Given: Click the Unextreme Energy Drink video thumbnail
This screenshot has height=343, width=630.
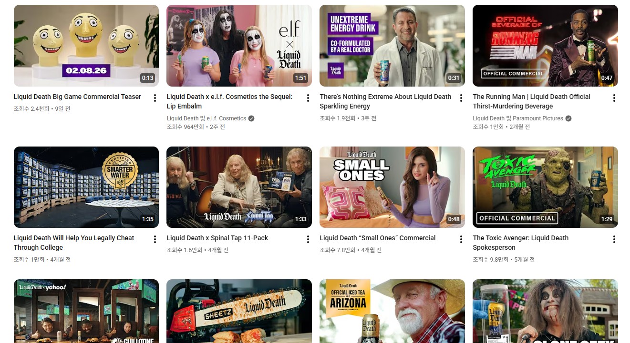Looking at the screenshot, I should click(392, 46).
